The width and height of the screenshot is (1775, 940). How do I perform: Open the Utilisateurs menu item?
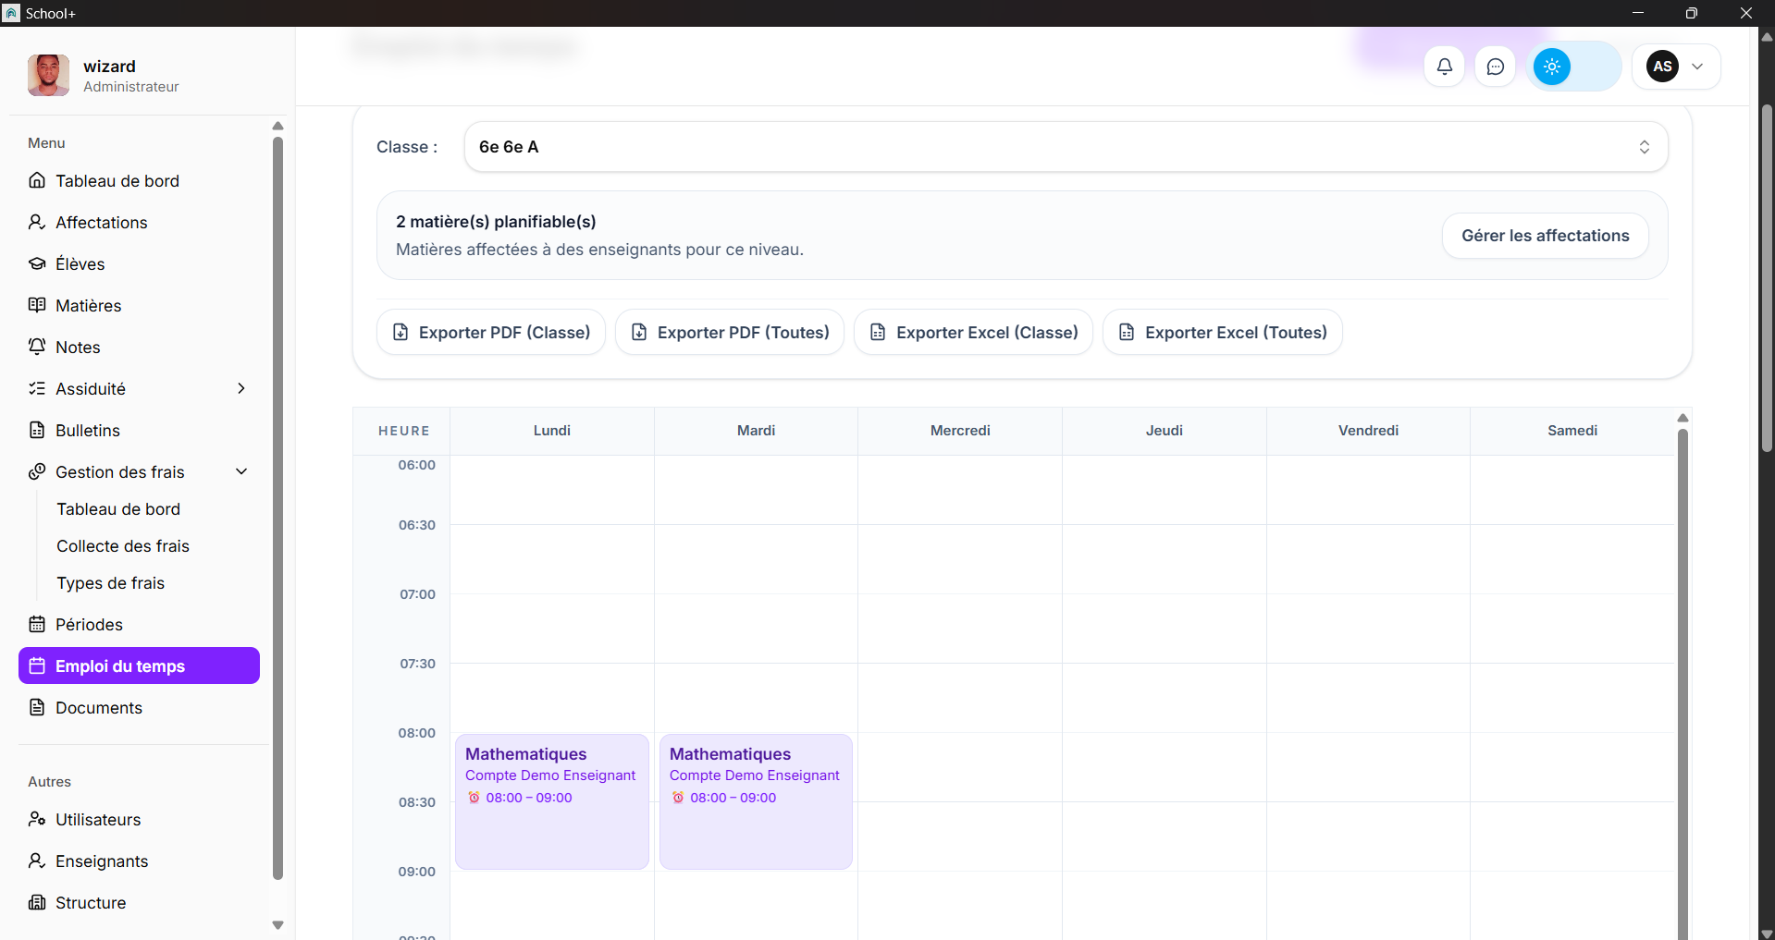pyautogui.click(x=139, y=819)
